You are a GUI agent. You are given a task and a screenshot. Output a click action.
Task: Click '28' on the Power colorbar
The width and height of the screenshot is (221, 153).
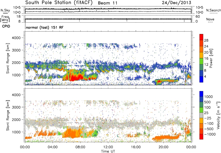(206, 40)
